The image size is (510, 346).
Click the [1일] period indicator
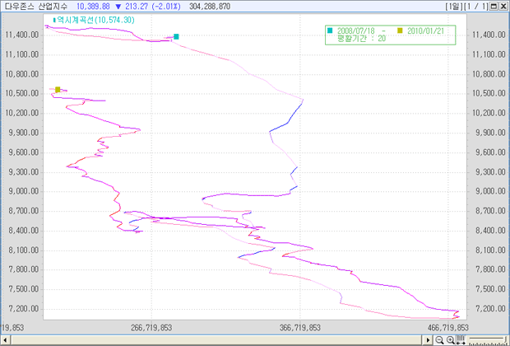(x=454, y=6)
